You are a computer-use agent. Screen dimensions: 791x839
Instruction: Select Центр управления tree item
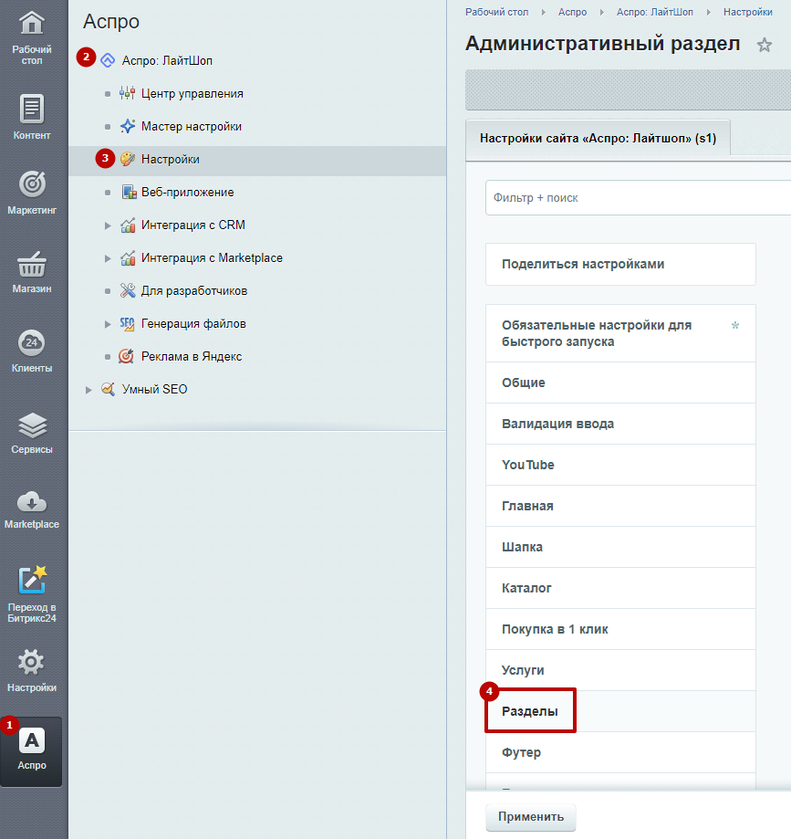point(192,94)
